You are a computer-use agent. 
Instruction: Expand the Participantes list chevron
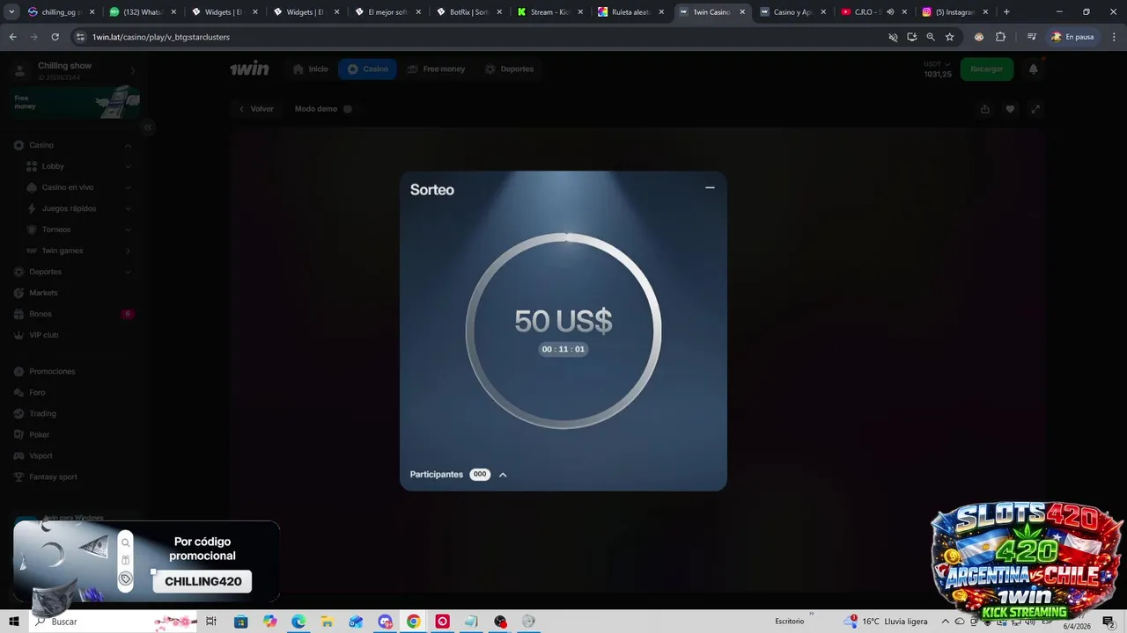coord(503,475)
